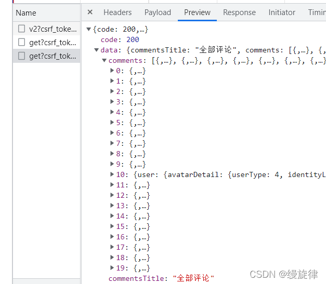The height and width of the screenshot is (284, 326).
Task: Collapse the data object node
Action: coord(97,50)
